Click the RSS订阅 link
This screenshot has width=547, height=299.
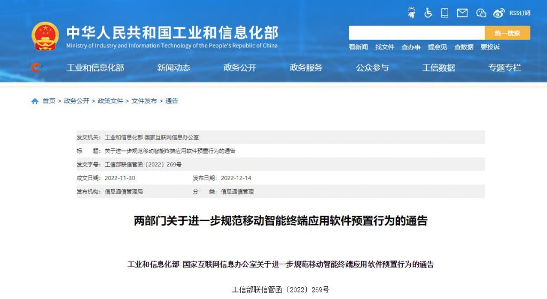(520, 13)
